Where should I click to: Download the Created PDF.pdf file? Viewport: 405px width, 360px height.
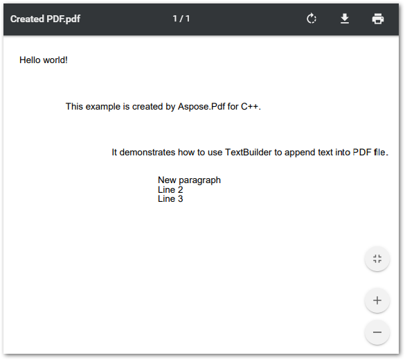point(345,19)
